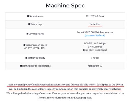The width and height of the screenshot is (130, 102).
Task: Click the Data usage row label
Action: pyautogui.click(x=35, y=24)
